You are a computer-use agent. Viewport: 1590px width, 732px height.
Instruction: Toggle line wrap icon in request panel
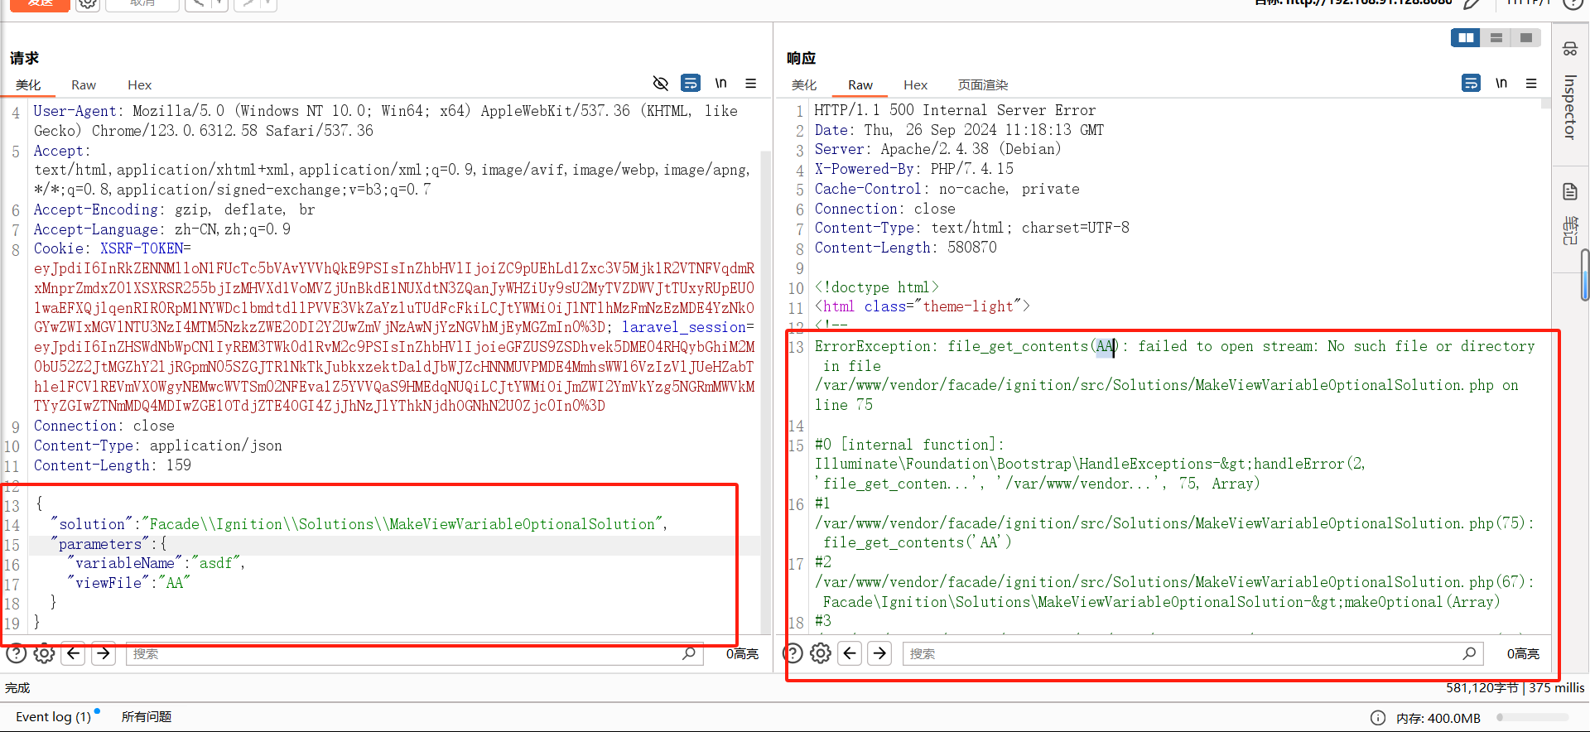(691, 84)
